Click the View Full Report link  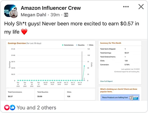click(106, 81)
